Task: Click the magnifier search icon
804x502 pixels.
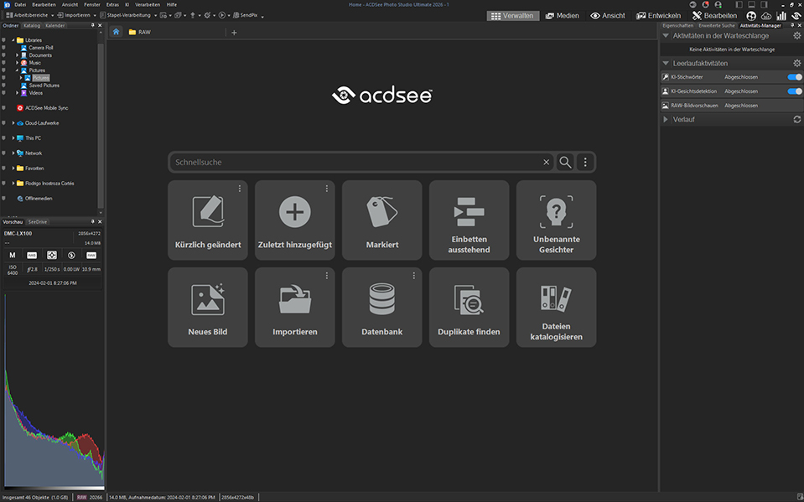Action: point(566,163)
